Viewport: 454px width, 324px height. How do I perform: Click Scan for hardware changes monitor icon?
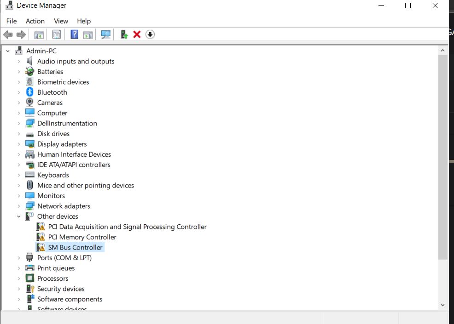[x=106, y=34]
